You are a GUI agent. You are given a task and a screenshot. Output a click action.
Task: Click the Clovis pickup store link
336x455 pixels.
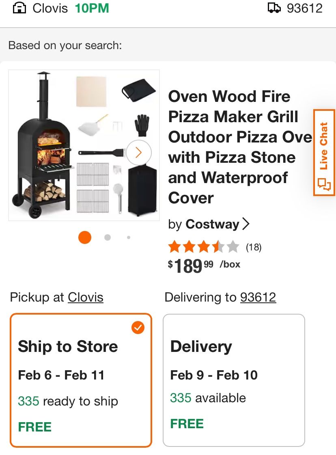pyautogui.click(x=85, y=298)
